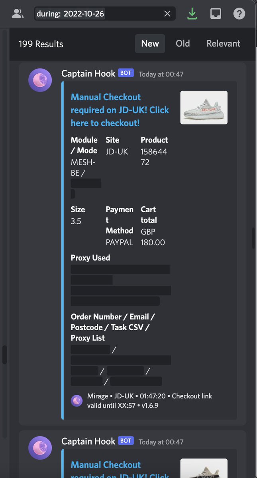Open the inbox icon
Viewport: 257px width, 478px height.
(216, 14)
